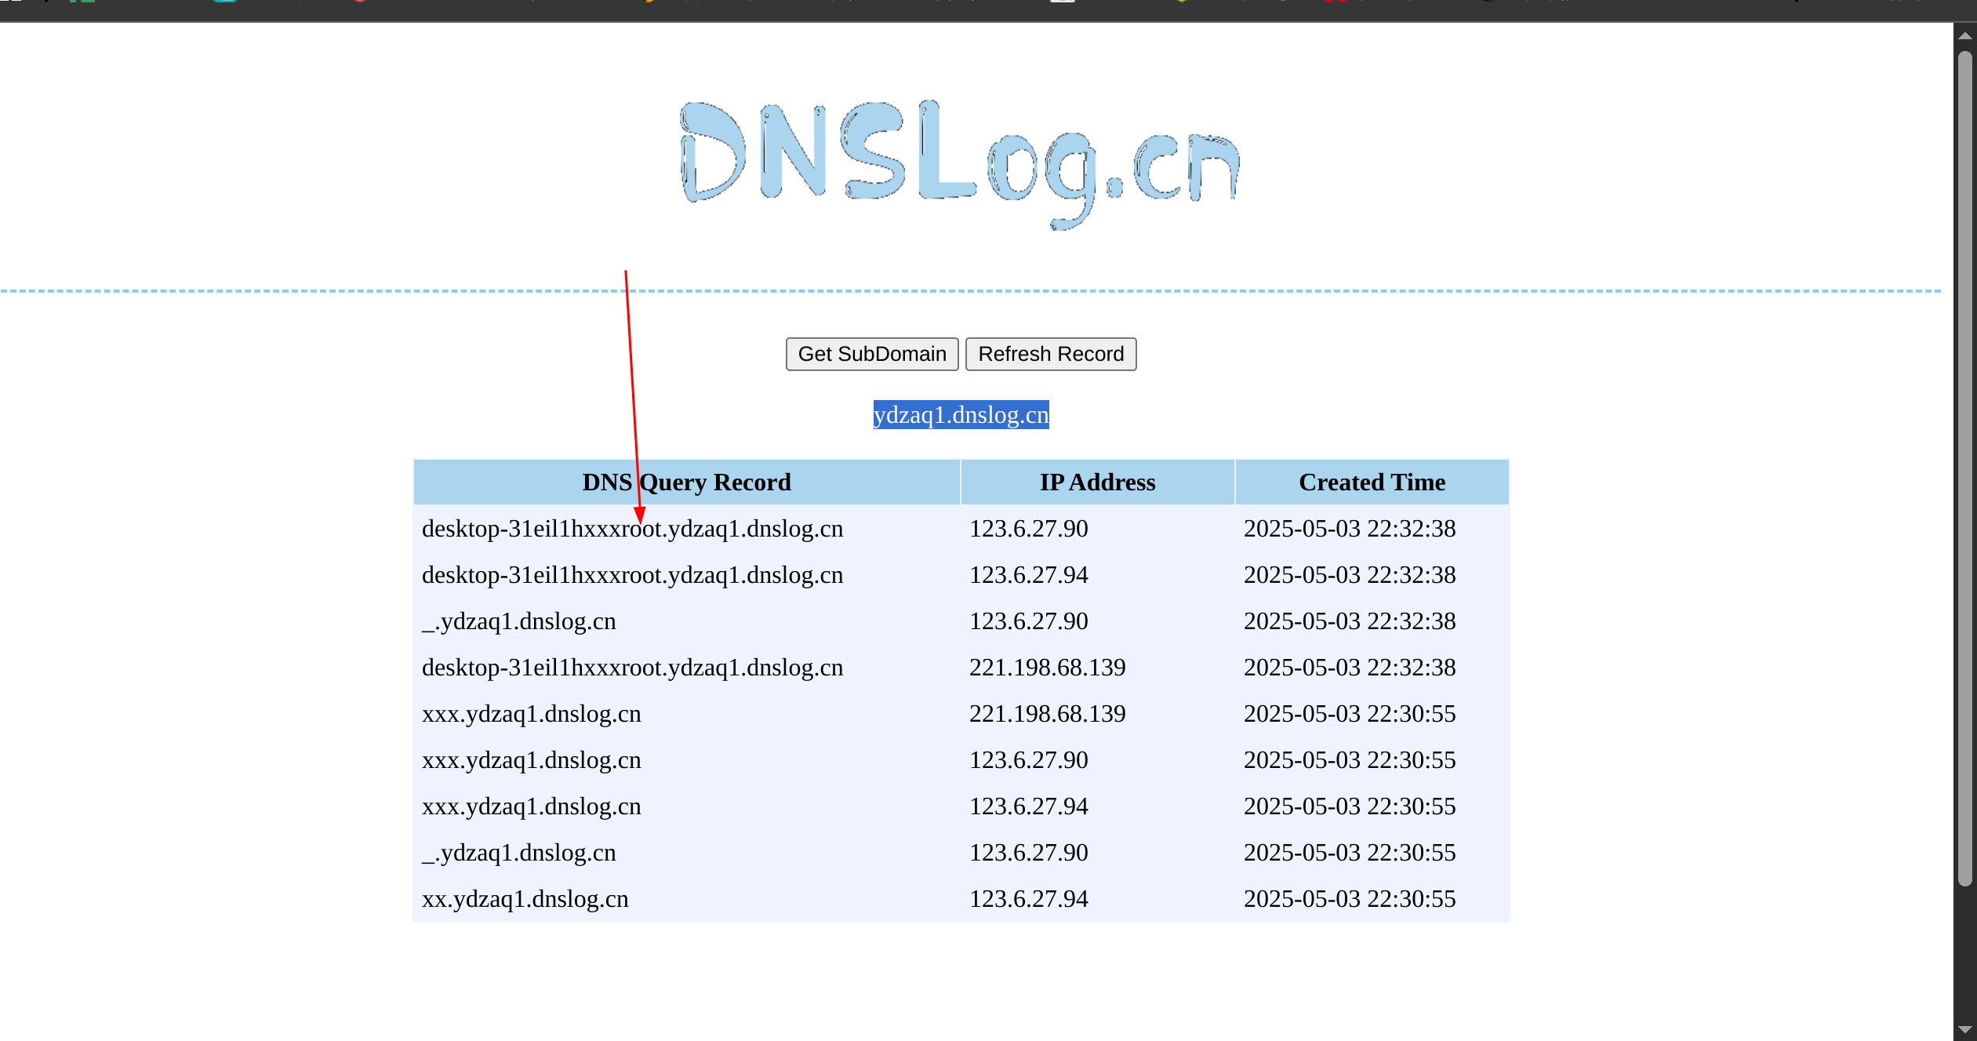
Task: Click the xx.ydzaq1.dnslog.cn record in last row
Action: [x=525, y=899]
